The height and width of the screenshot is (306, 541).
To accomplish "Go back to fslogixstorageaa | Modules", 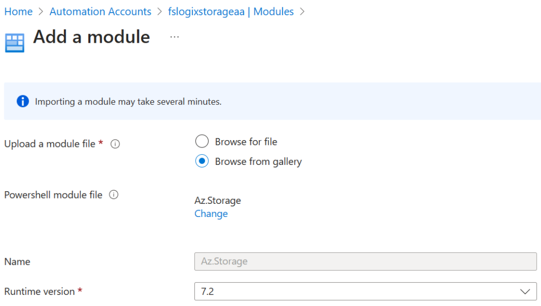I will [231, 12].
